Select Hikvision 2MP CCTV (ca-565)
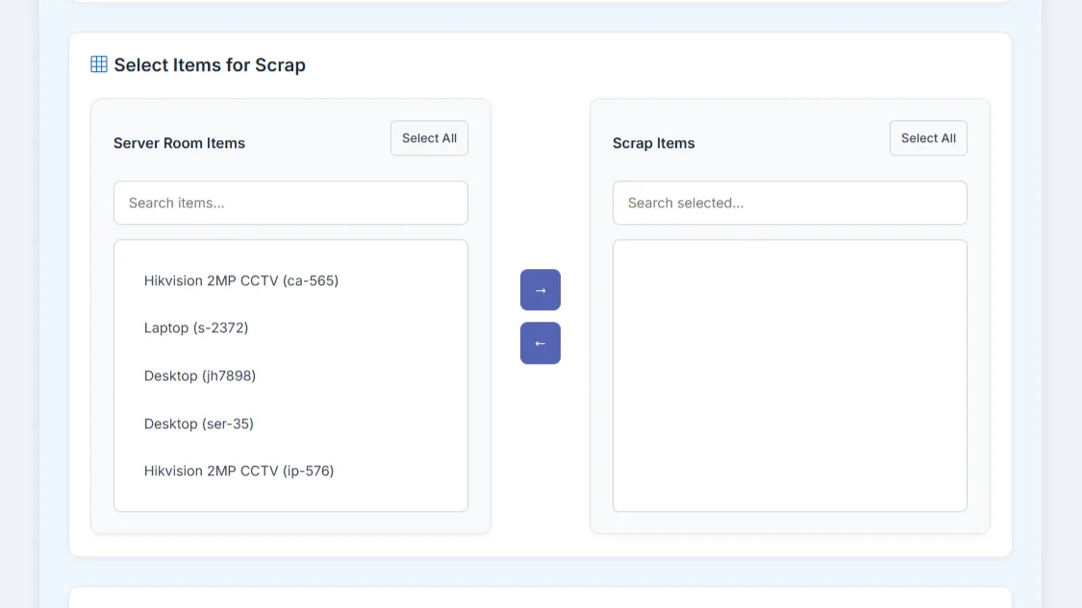 point(240,280)
